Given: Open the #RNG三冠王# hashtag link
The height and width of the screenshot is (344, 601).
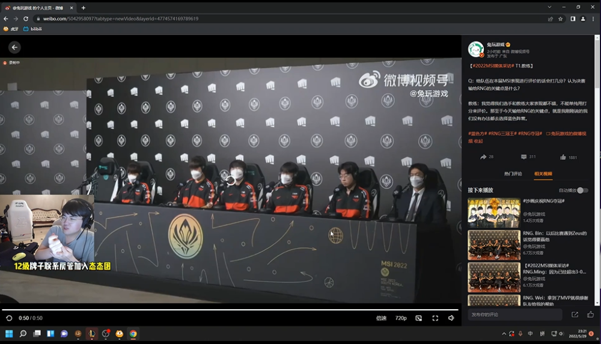Looking at the screenshot, I should (503, 134).
